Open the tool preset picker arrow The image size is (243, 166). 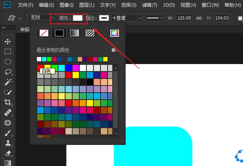pos(20,18)
